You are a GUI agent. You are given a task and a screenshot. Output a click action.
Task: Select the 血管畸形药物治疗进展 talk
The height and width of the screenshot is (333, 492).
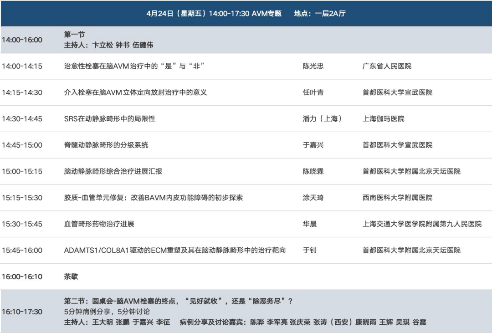pyautogui.click(x=99, y=224)
